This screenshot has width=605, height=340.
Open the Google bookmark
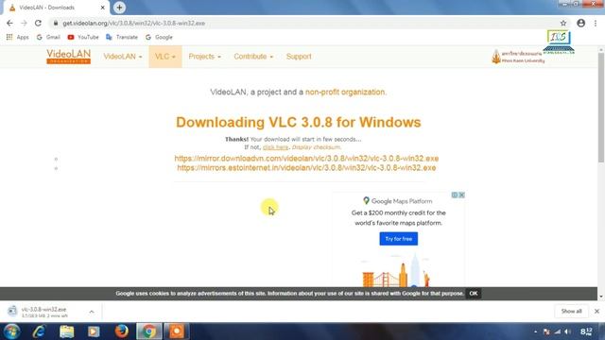pyautogui.click(x=159, y=37)
